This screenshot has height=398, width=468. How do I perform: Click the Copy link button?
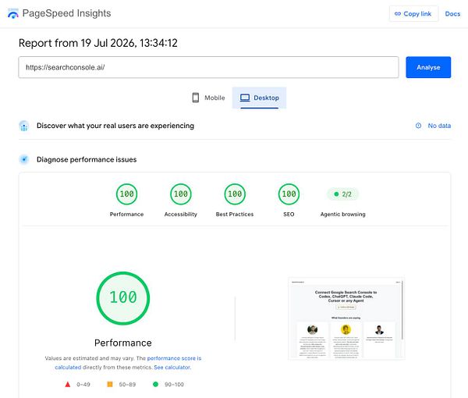click(413, 14)
